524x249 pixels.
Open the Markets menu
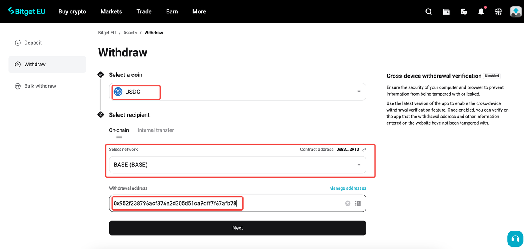(111, 11)
